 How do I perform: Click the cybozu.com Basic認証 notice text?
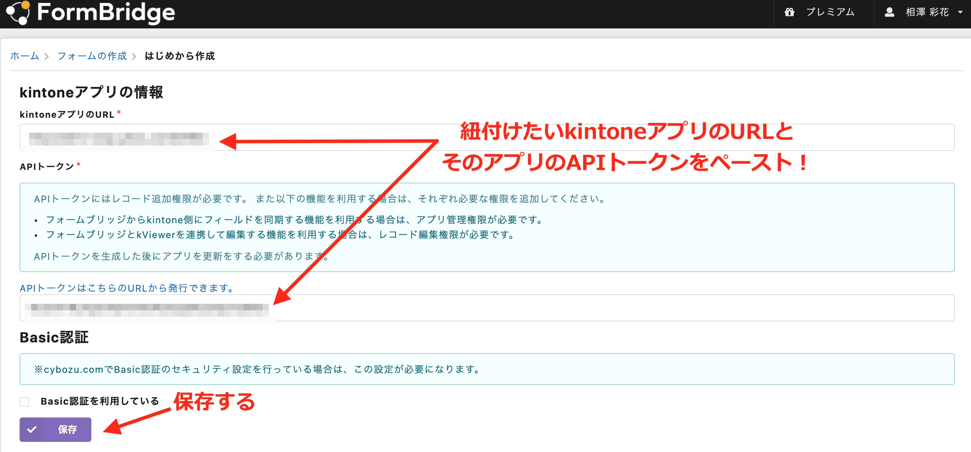click(257, 369)
